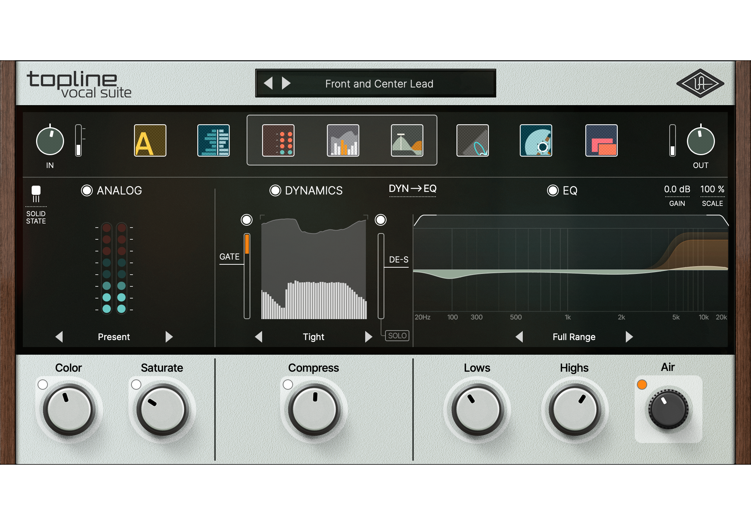The height and width of the screenshot is (525, 751).
Task: Click the Present analog mode name
Action: point(114,337)
